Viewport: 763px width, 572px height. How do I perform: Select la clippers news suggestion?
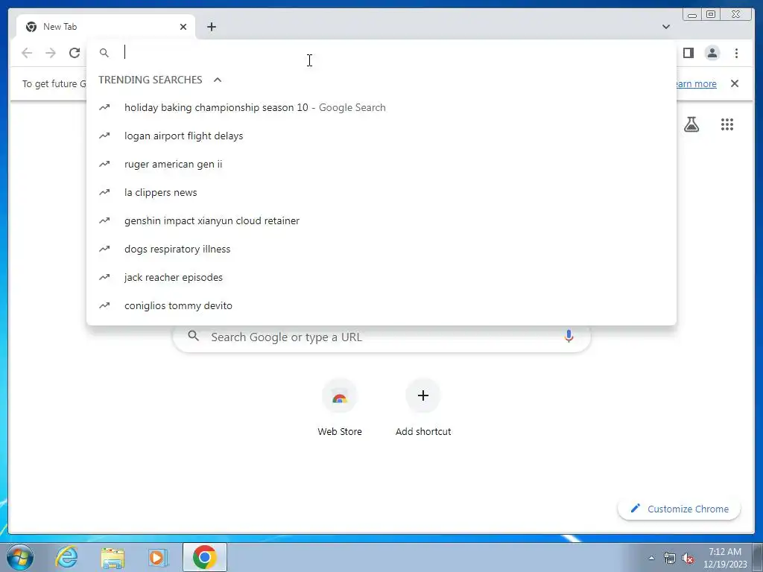pos(381,192)
